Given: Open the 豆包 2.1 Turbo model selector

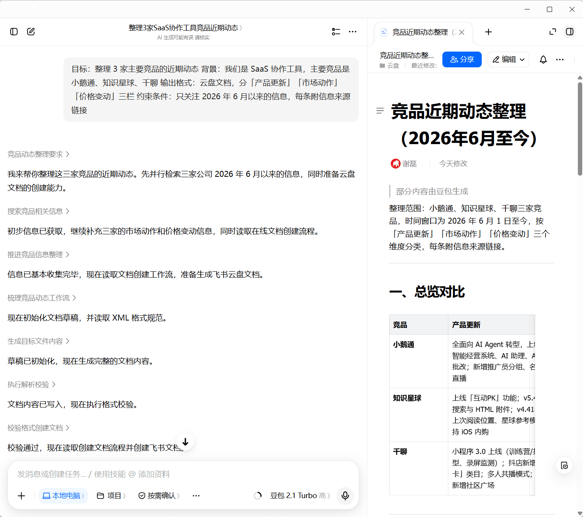Looking at the screenshot, I should 300,496.
